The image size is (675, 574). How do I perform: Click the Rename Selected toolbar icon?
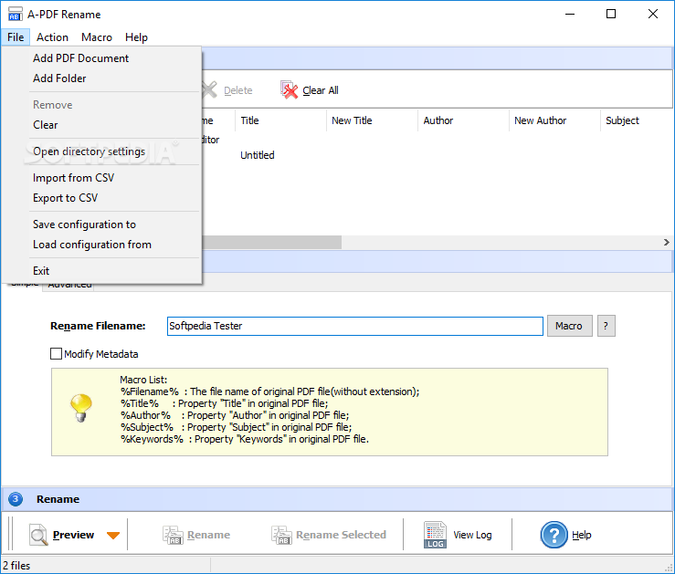click(x=281, y=535)
